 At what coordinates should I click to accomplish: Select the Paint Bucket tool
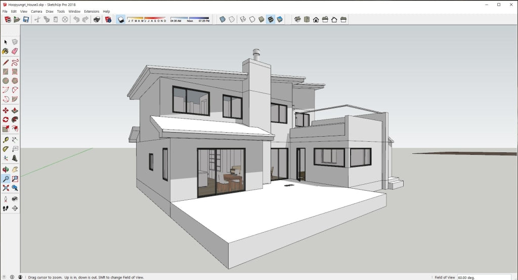point(6,51)
